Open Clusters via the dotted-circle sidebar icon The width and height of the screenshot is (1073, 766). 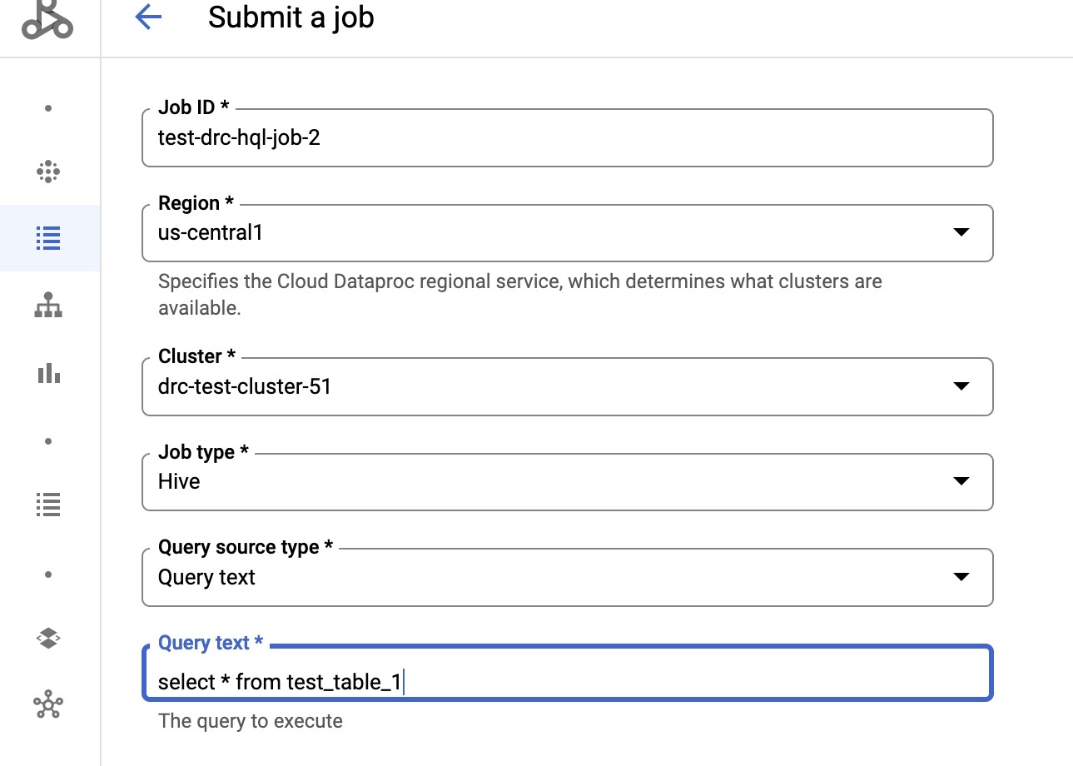[48, 172]
